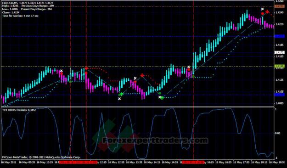The height and width of the screenshot is (168, 287).
Task: Click the white X marker above the 13:35 red dot
Action: (135, 78)
